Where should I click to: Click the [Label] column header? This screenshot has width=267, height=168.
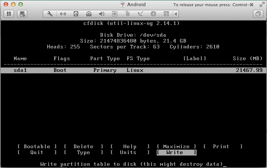point(195,58)
